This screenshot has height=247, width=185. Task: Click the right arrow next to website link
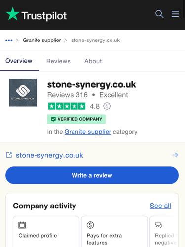(x=175, y=155)
